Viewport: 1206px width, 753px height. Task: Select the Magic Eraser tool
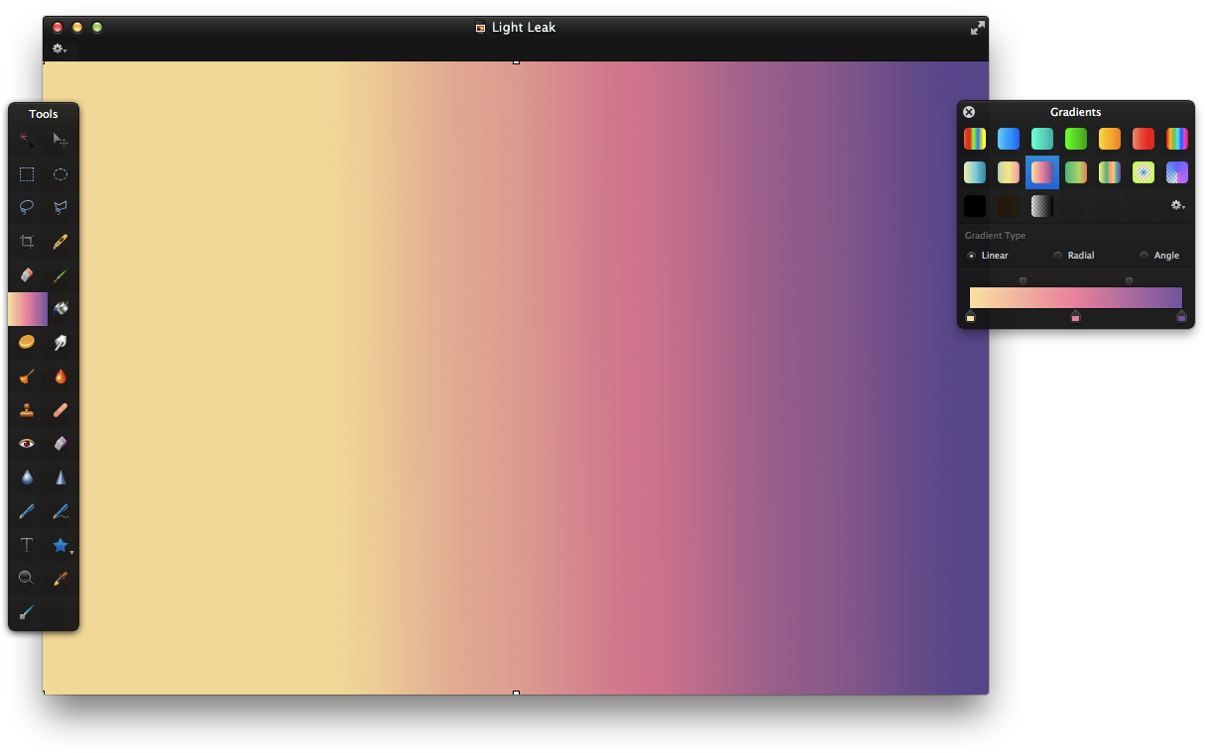pos(60,444)
